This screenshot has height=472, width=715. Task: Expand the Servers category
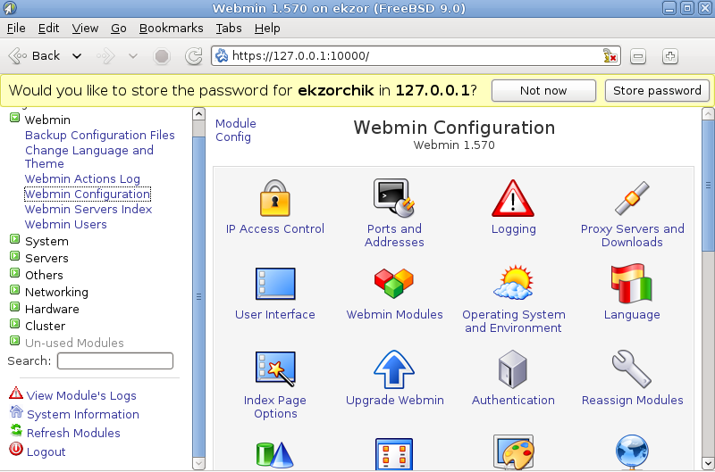click(x=15, y=256)
